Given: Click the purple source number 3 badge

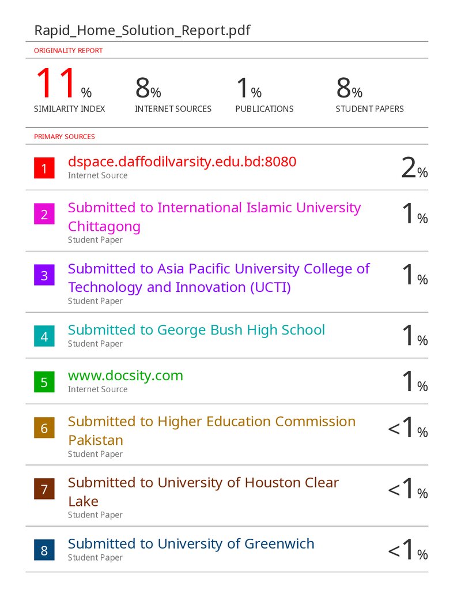Looking at the screenshot, I should coord(44,275).
